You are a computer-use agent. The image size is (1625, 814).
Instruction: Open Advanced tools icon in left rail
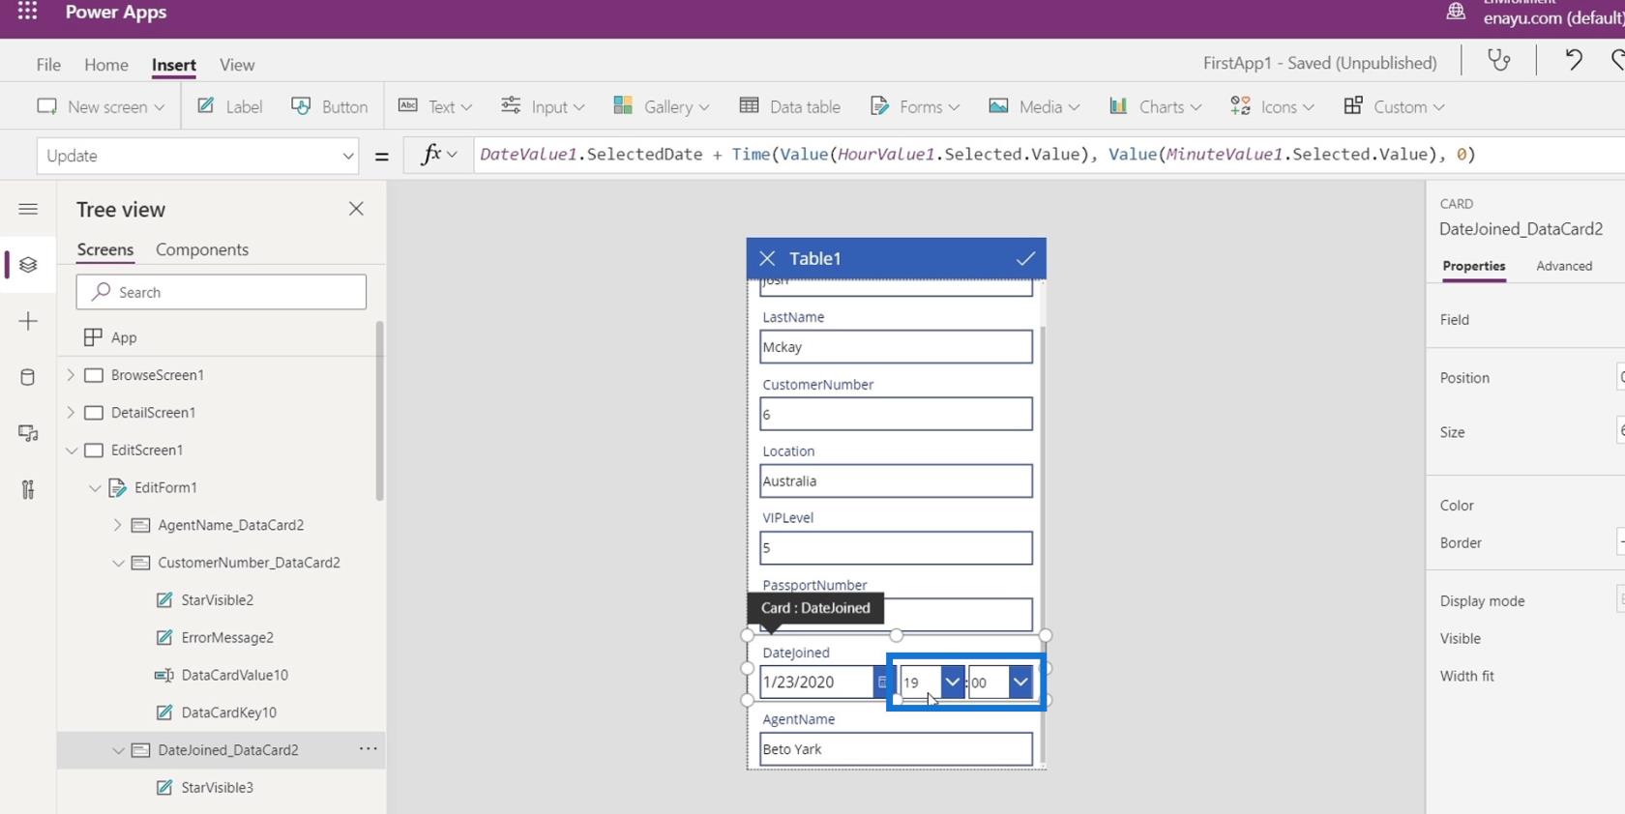(x=28, y=489)
